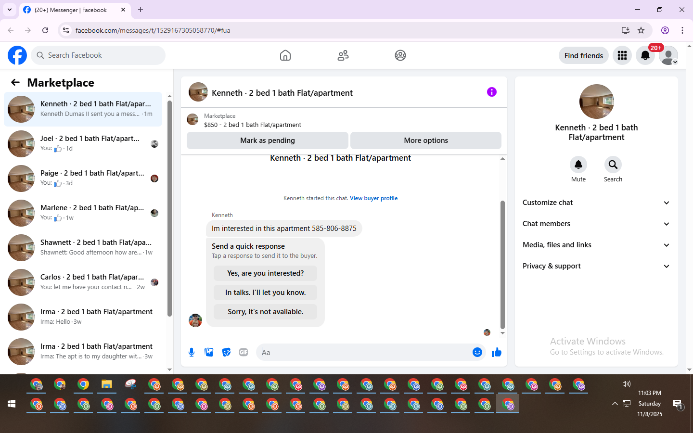
Task: Choose a GIF icon in composer
Action: (244, 352)
